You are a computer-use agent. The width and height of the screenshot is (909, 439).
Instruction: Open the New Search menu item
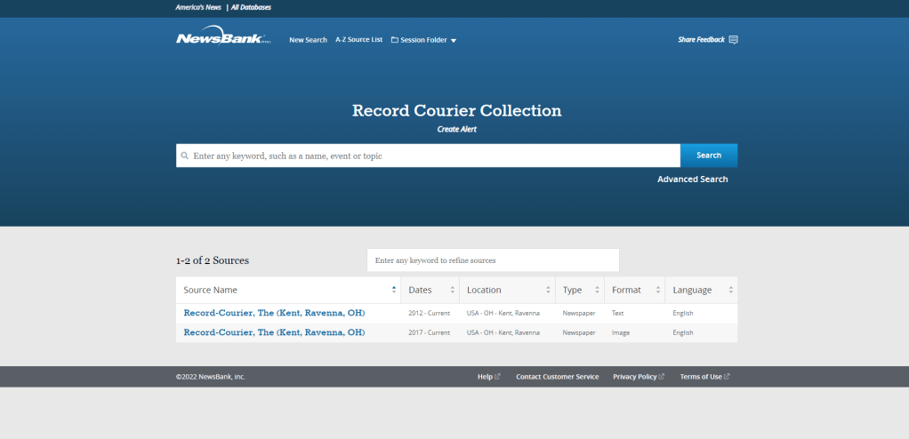309,40
